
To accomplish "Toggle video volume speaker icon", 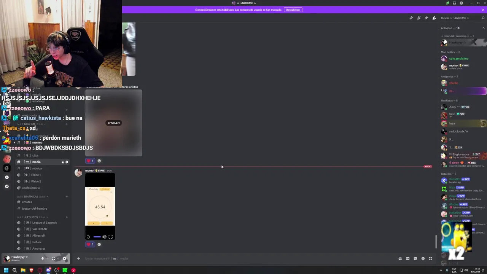I will [x=104, y=237].
